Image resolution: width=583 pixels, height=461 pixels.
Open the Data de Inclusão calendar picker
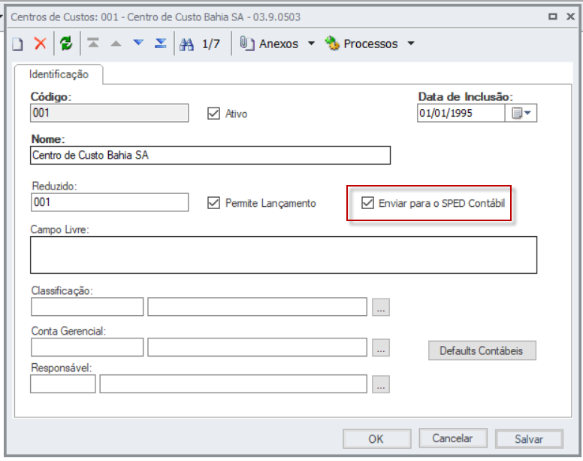[x=521, y=113]
